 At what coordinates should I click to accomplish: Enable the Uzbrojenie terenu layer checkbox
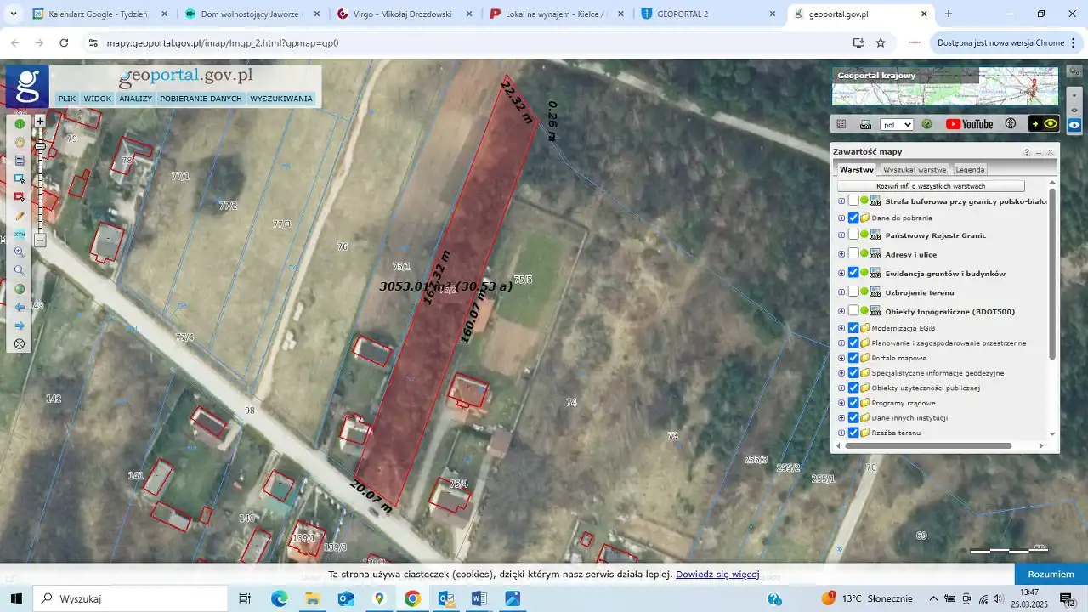(x=853, y=292)
